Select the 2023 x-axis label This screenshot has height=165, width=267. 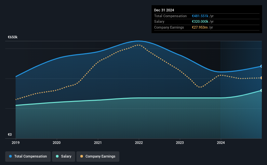(x=180, y=143)
